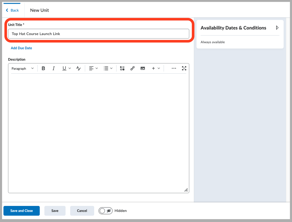
Task: Click the Insert Image icon
Action: [x=143, y=68]
